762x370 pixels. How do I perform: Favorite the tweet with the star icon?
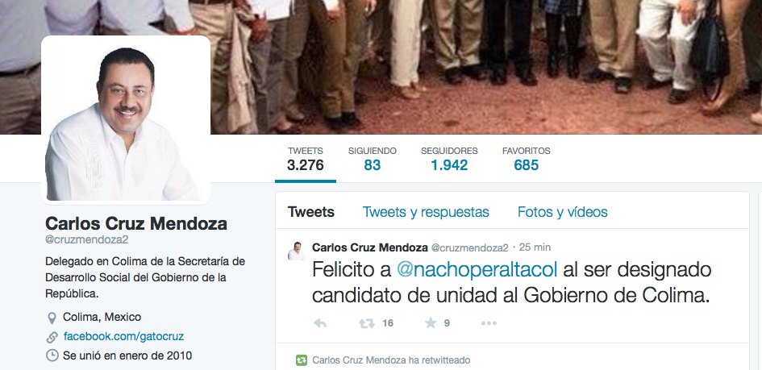pyautogui.click(x=430, y=323)
